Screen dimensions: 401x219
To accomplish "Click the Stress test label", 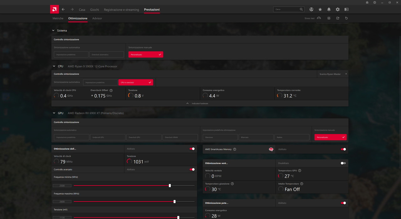I will (x=310, y=18).
